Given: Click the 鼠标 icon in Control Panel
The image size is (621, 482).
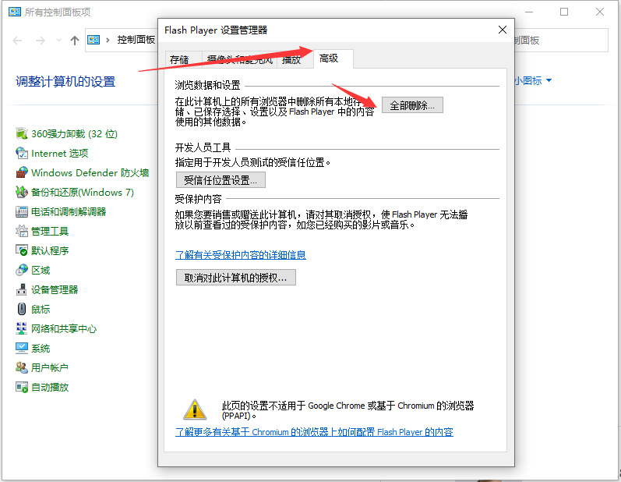Looking at the screenshot, I should [22, 309].
